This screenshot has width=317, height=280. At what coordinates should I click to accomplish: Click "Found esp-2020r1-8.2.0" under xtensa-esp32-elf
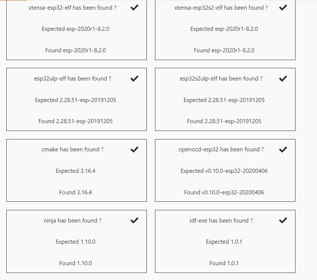click(76, 50)
